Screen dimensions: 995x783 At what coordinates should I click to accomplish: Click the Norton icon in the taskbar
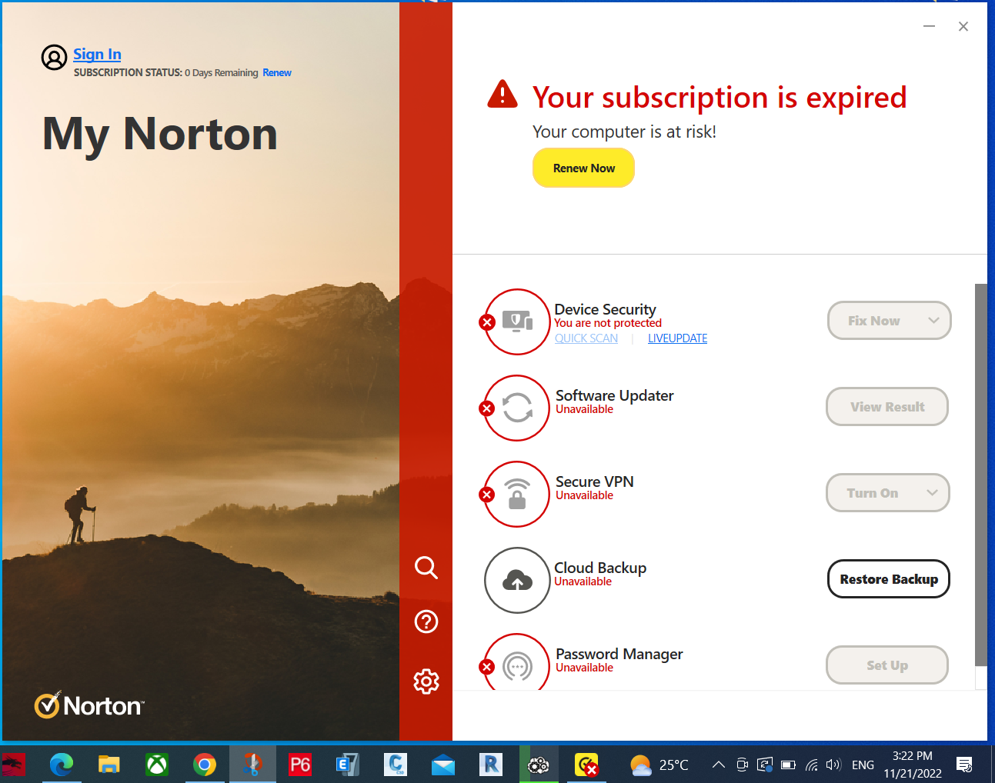click(586, 765)
